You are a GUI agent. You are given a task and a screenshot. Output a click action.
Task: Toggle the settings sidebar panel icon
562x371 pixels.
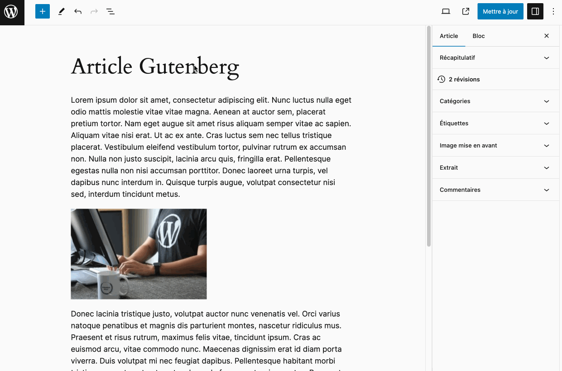(535, 11)
